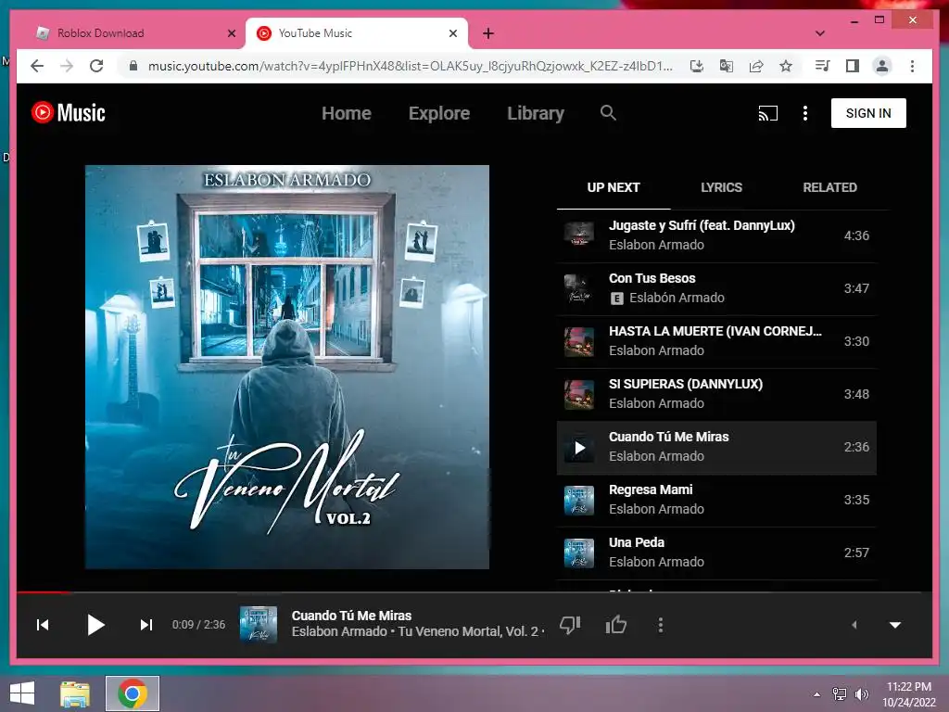Screen dimensions: 949x712
Task: Expand volume controls with left arrow
Action: coord(854,625)
